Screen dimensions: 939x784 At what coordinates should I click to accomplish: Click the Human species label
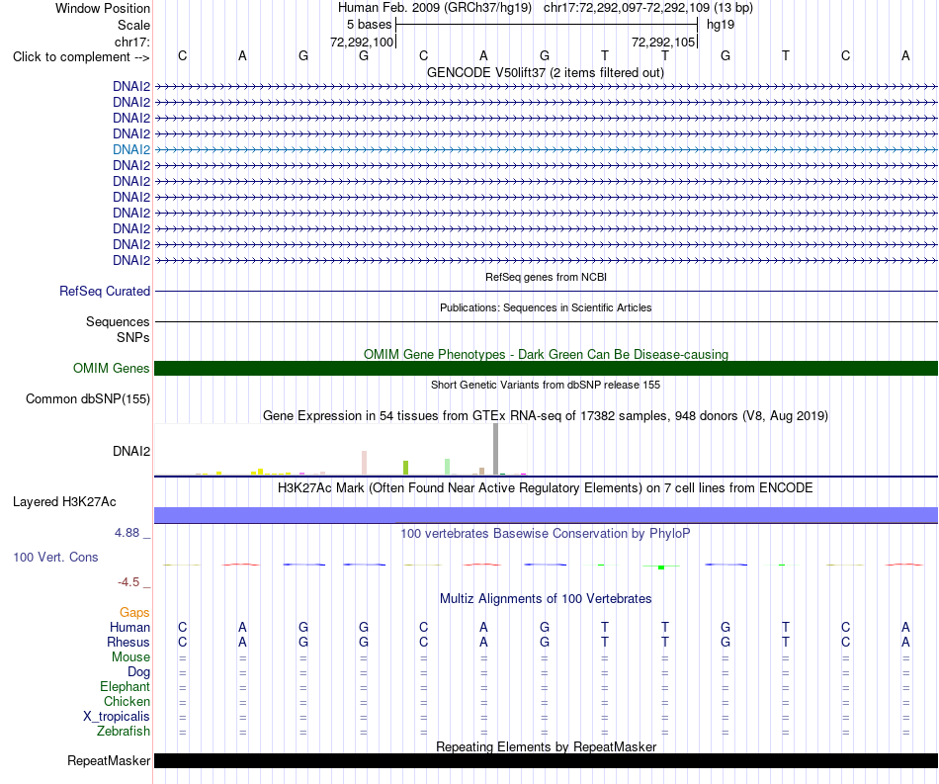pyautogui.click(x=129, y=627)
